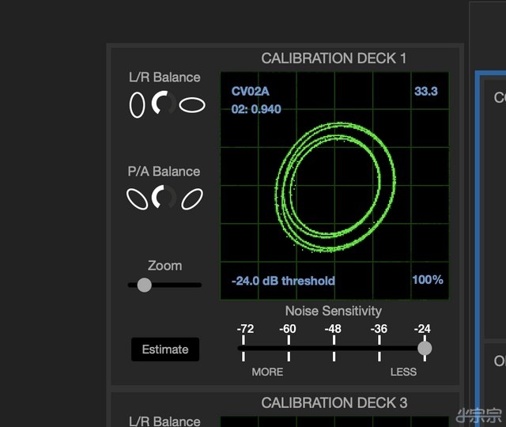
Task: Click the right-tilted ellipse icon under P/A Balance
Action: (191, 198)
